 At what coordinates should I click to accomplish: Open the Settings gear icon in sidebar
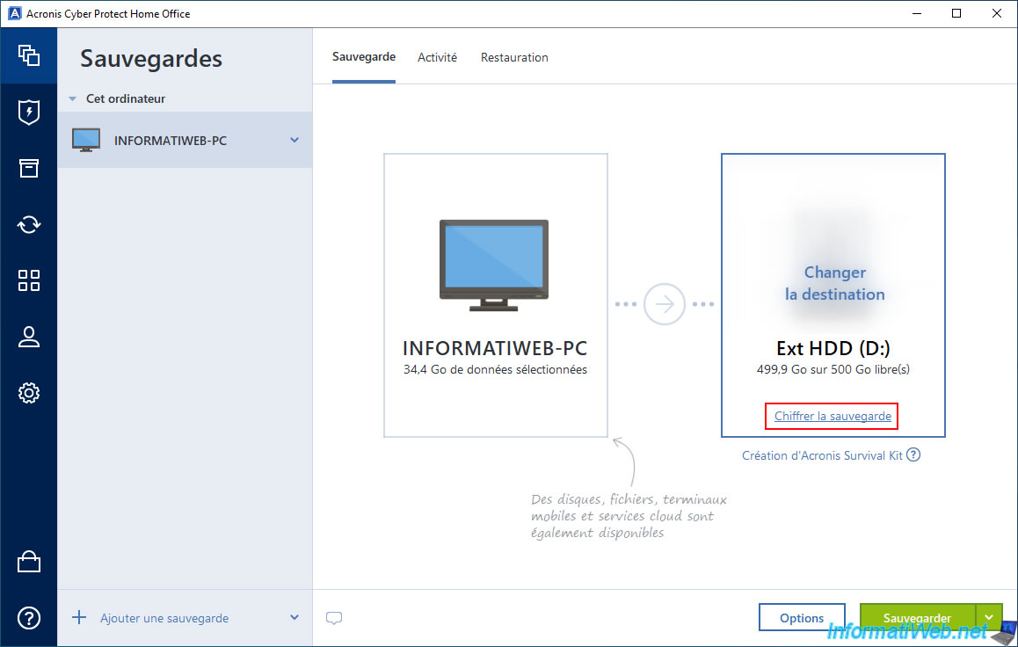(x=28, y=393)
